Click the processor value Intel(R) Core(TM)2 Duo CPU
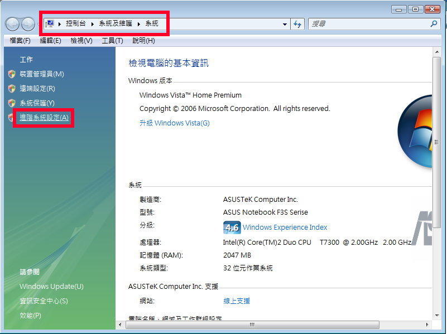This screenshot has height=334, width=447. pos(267,243)
